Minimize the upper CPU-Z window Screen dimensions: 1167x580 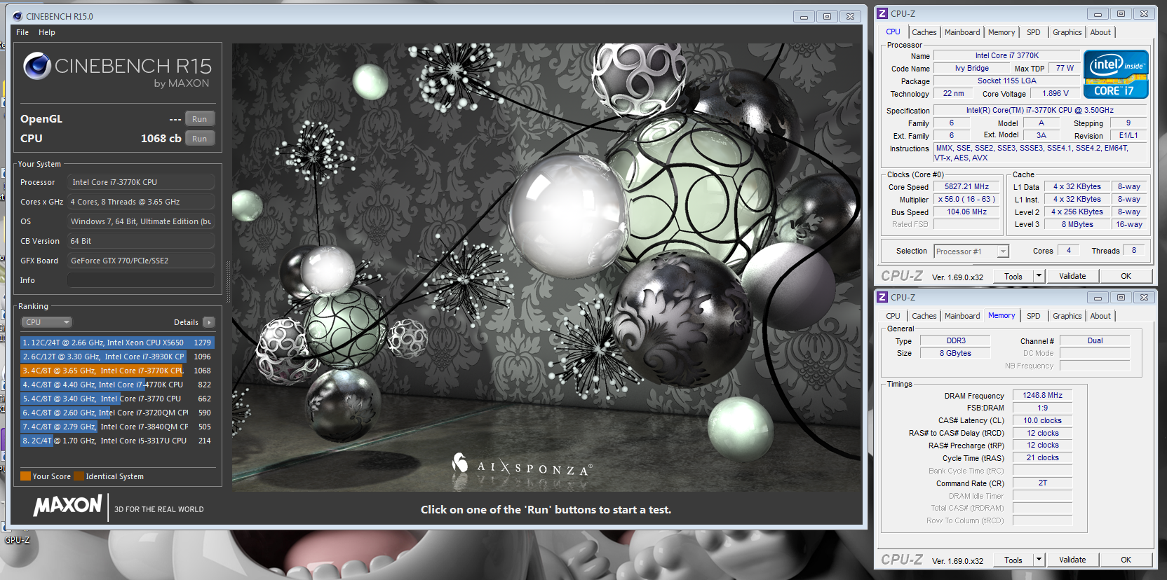1098,13
